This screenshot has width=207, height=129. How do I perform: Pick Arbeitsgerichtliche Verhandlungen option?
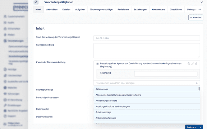click(x=147, y=106)
